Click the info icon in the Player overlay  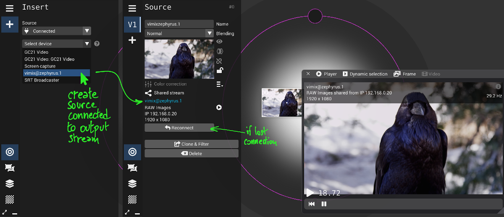(499, 86)
